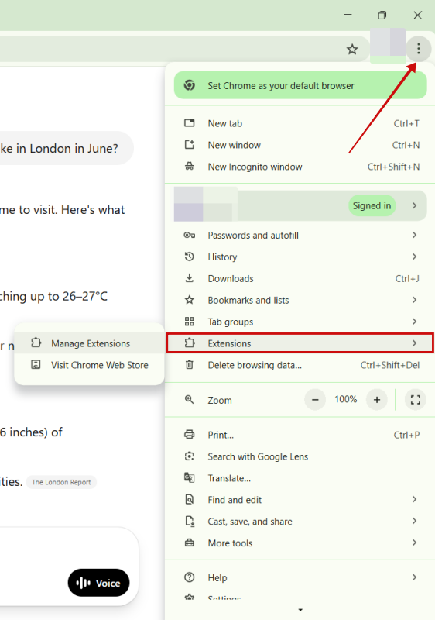Viewport: 435px width, 620px height.
Task: Click the trash icon for Delete browsing data
Action: (190, 364)
